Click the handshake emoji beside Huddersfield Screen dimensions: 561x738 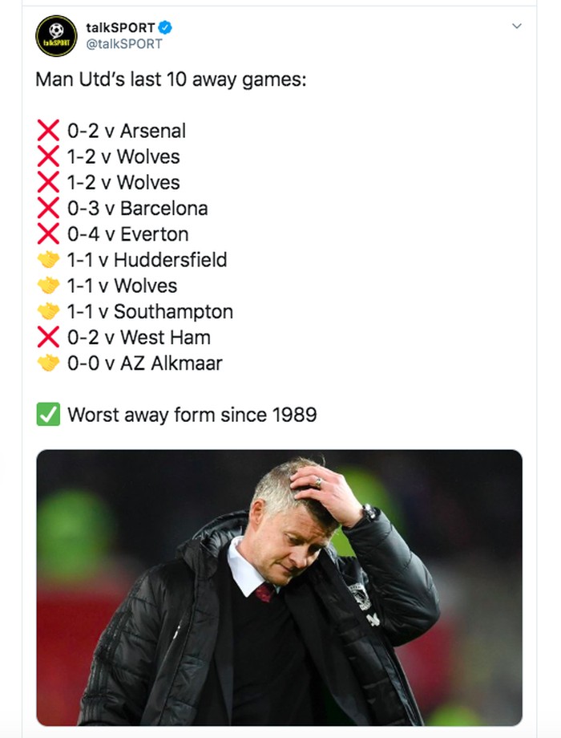coord(48,260)
